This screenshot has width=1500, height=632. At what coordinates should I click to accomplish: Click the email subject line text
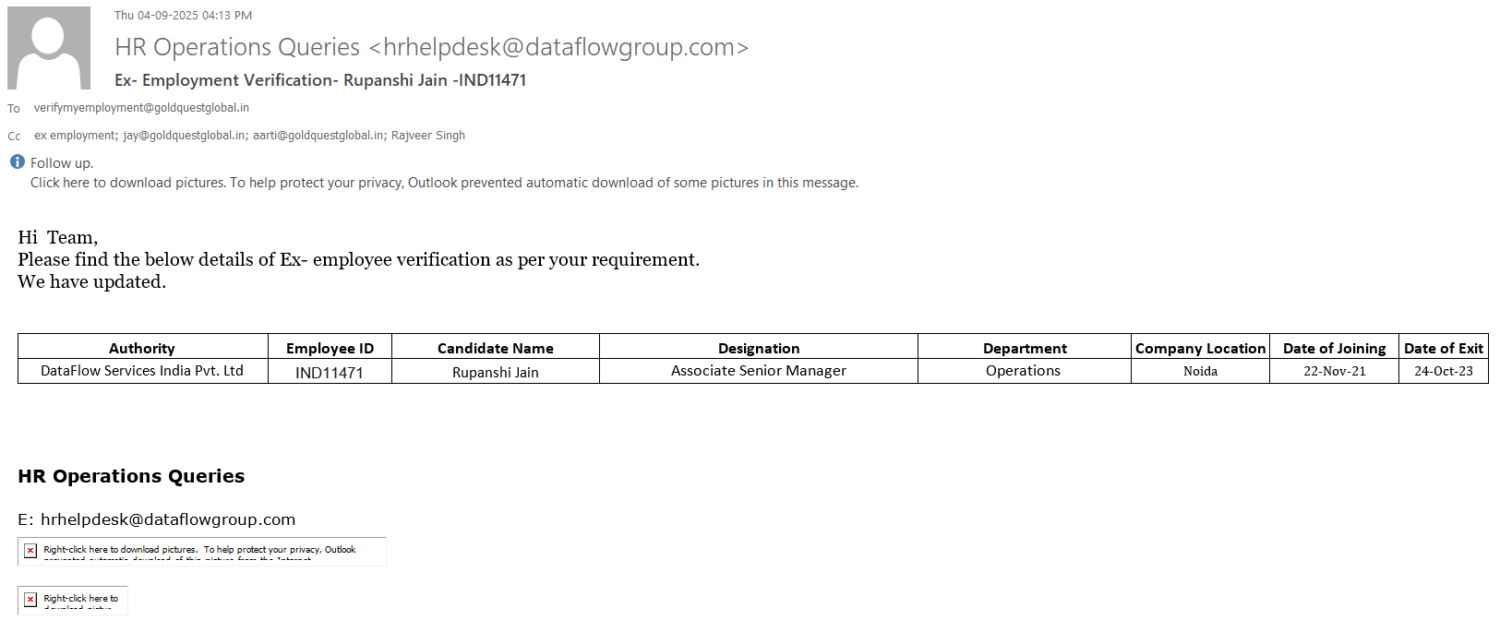[320, 80]
